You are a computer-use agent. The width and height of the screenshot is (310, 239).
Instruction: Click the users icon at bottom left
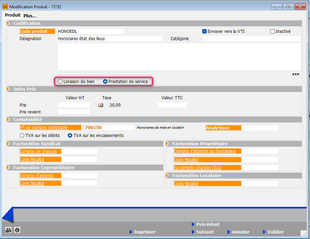click(8, 230)
